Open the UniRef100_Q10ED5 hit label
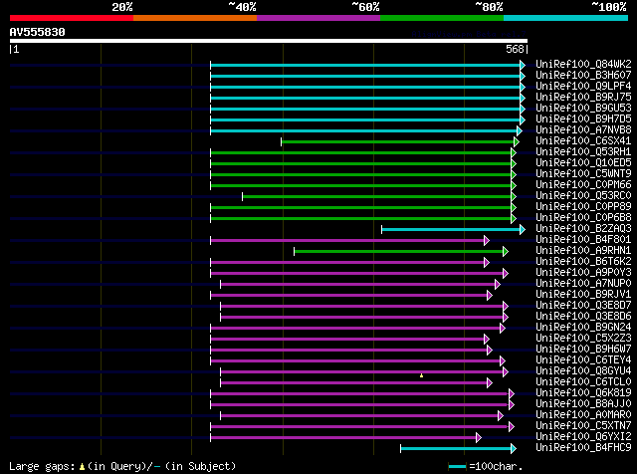Screen dimensions: 637x474 [x=583, y=162]
